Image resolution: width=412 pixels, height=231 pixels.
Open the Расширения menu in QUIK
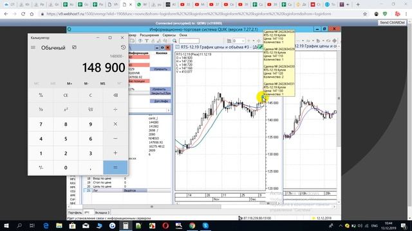click(149, 35)
